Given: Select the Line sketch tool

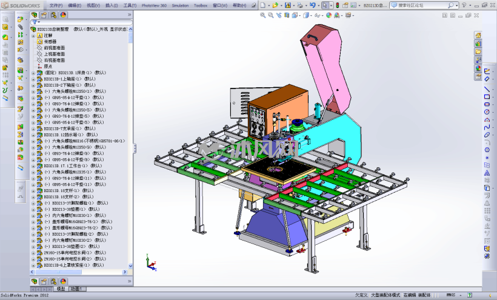Looking at the screenshot, I should click(487, 89).
